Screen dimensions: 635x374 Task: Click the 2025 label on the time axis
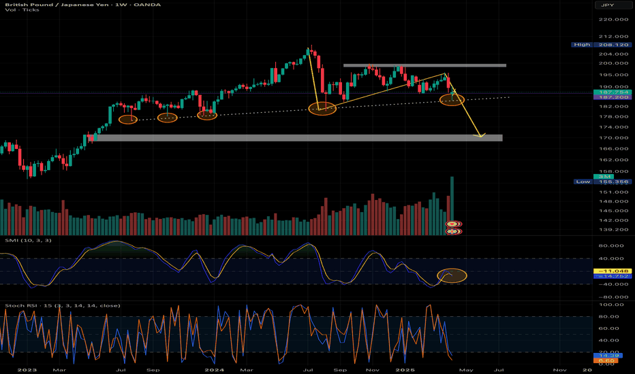405,370
